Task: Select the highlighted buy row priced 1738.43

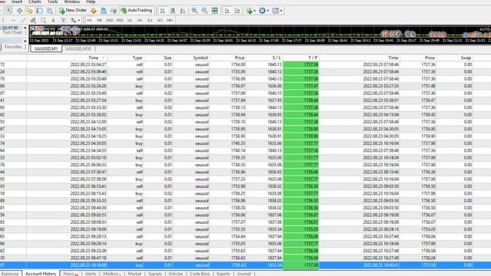Action: click(x=245, y=265)
